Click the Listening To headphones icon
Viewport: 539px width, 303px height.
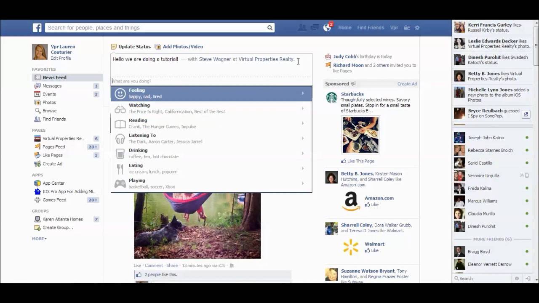120,138
